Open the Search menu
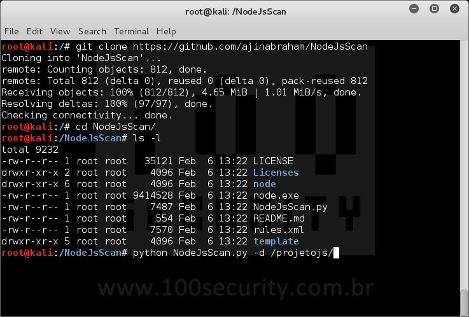This screenshot has height=317, width=469. tap(92, 31)
